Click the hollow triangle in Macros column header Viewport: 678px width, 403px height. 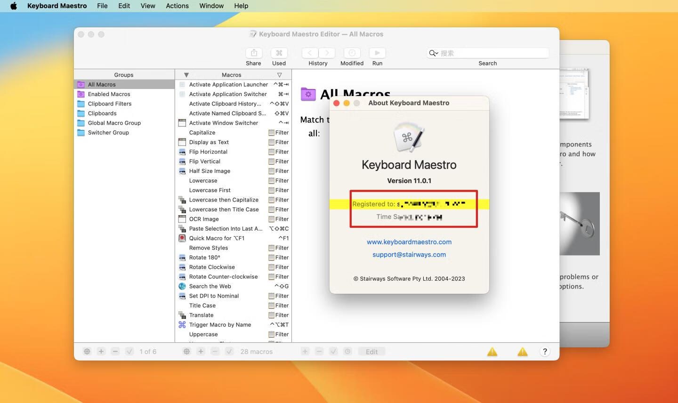pos(280,75)
